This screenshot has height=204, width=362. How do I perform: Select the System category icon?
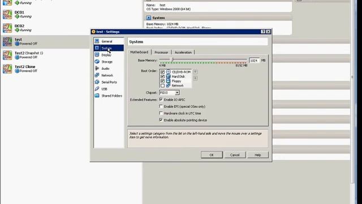coord(97,48)
